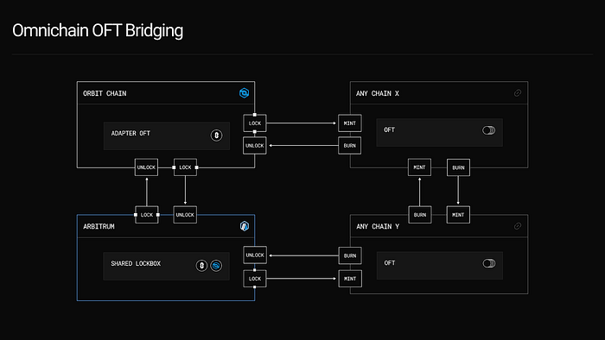Click the Arbitrum logo icon
This screenshot has height=340, width=605.
click(x=245, y=226)
